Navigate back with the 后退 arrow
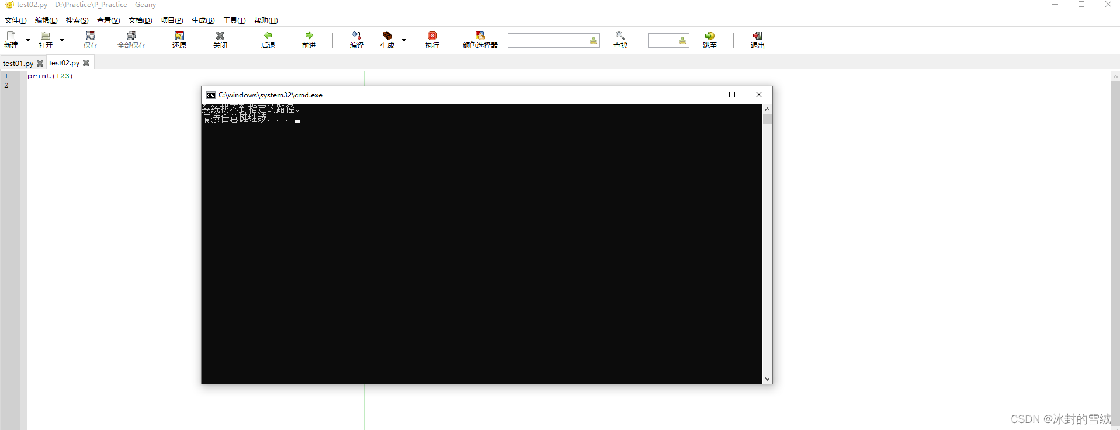The height and width of the screenshot is (430, 1120). [268, 36]
